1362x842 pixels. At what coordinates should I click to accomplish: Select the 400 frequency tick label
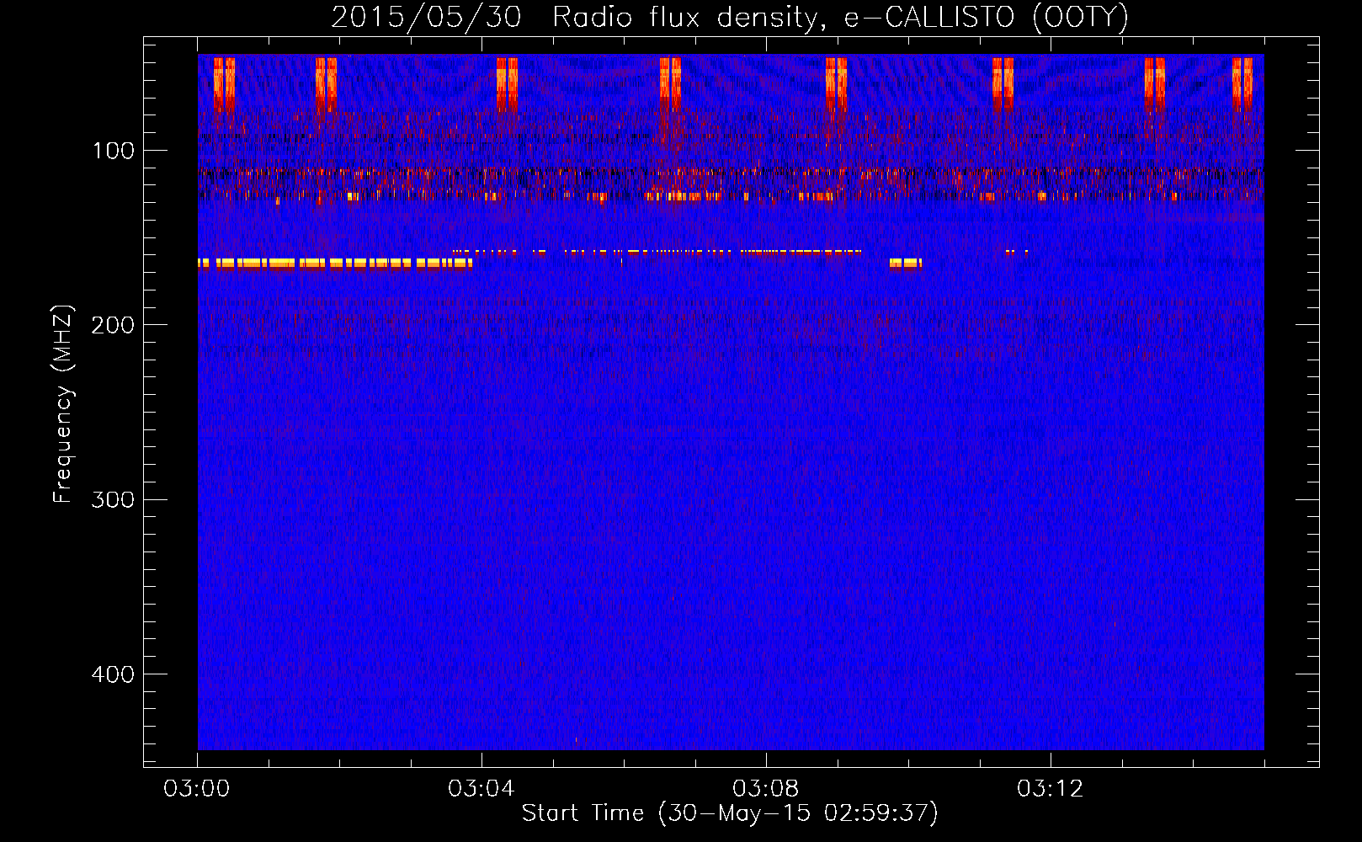click(x=113, y=674)
